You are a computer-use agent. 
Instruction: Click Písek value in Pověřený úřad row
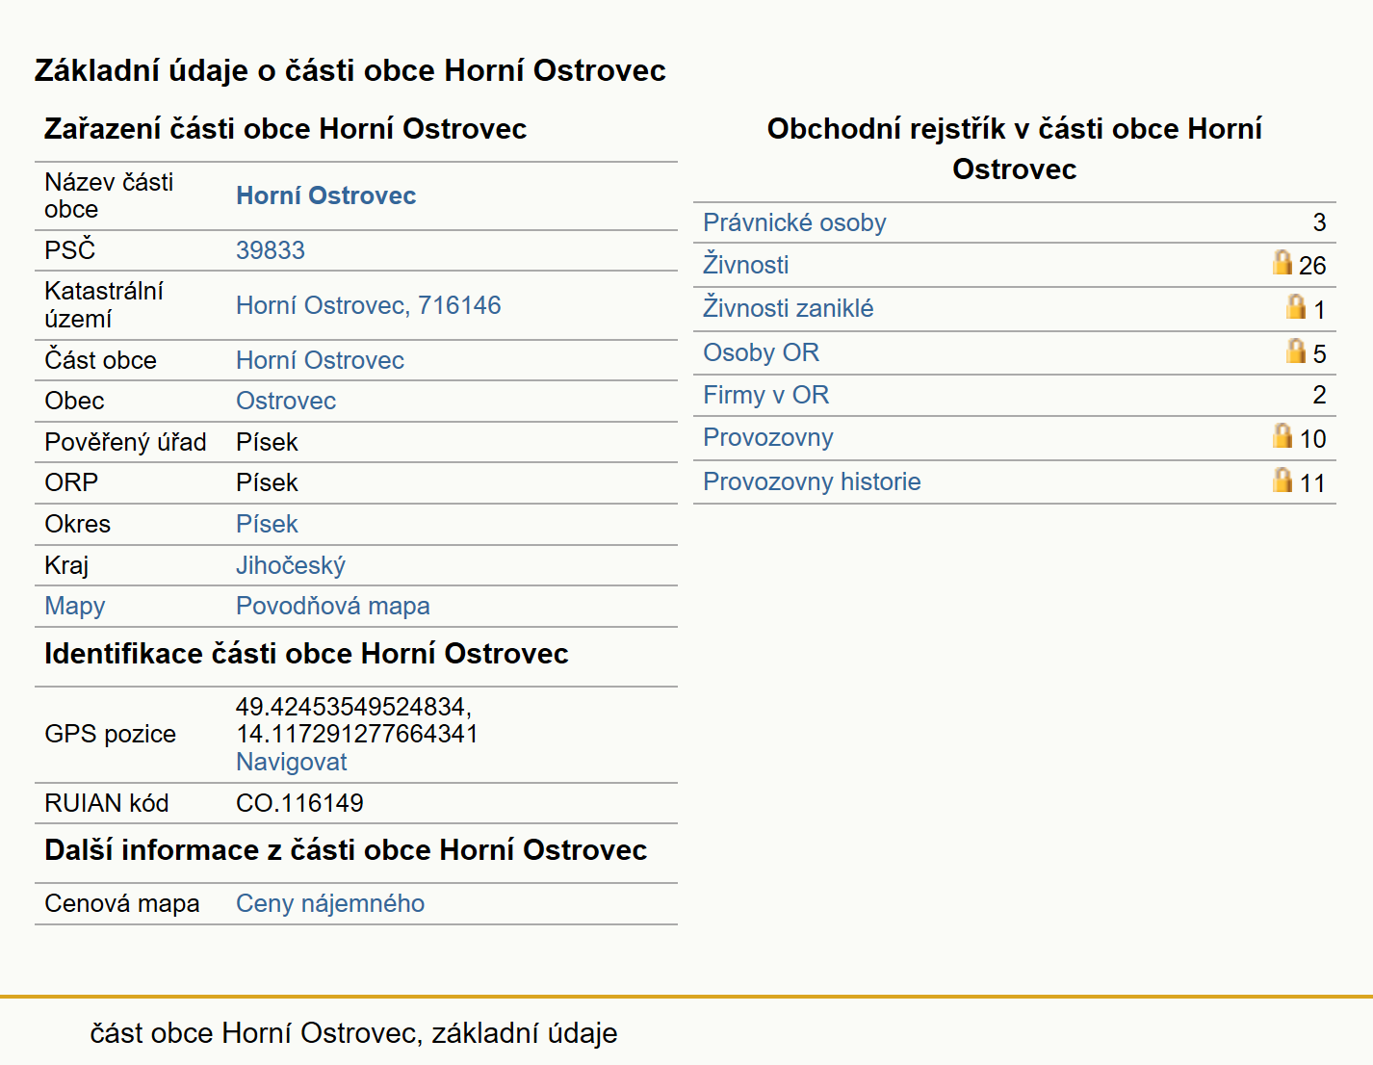tap(268, 442)
